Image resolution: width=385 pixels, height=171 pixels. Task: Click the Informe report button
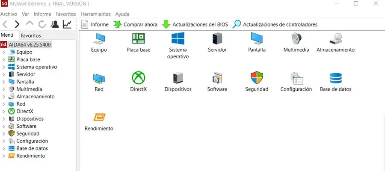coord(95,24)
